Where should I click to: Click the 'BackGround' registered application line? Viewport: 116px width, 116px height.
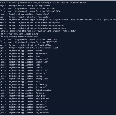pos(24,54)
